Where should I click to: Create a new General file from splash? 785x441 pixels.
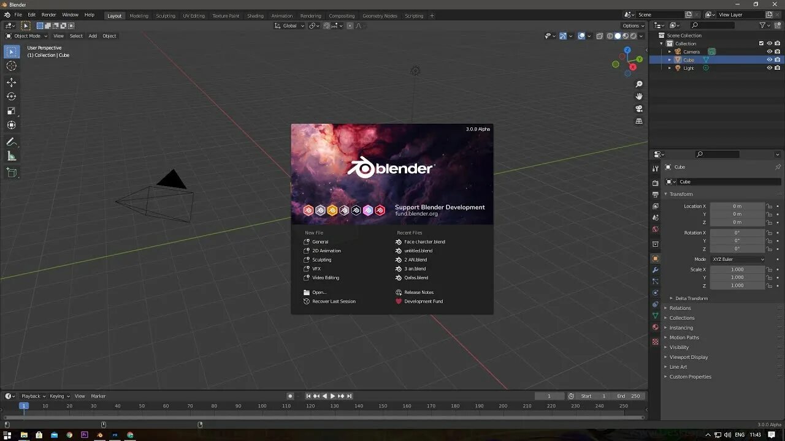pos(320,242)
